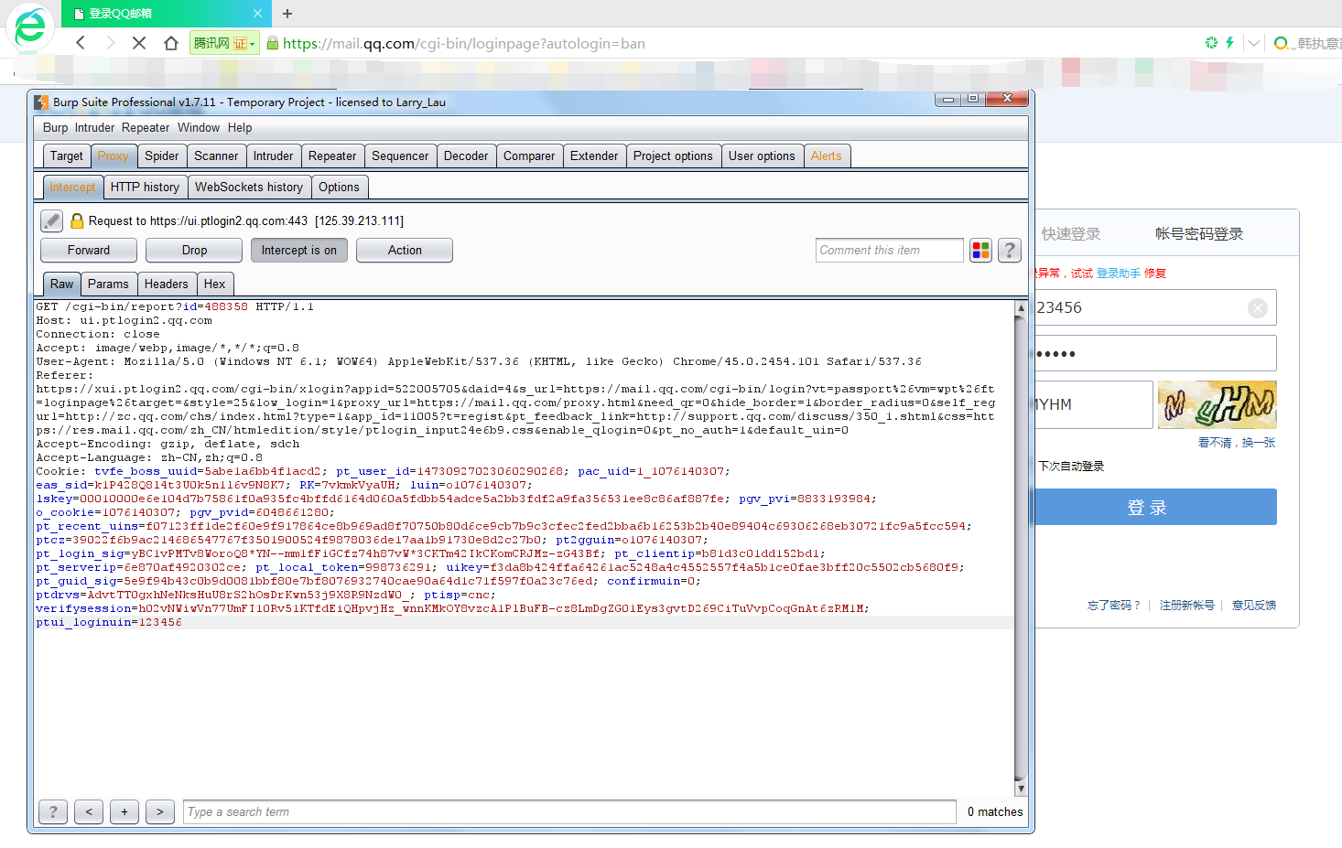The height and width of the screenshot is (848, 1342).
Task: Click the request editor scrollbar down arrow
Action: (1021, 789)
